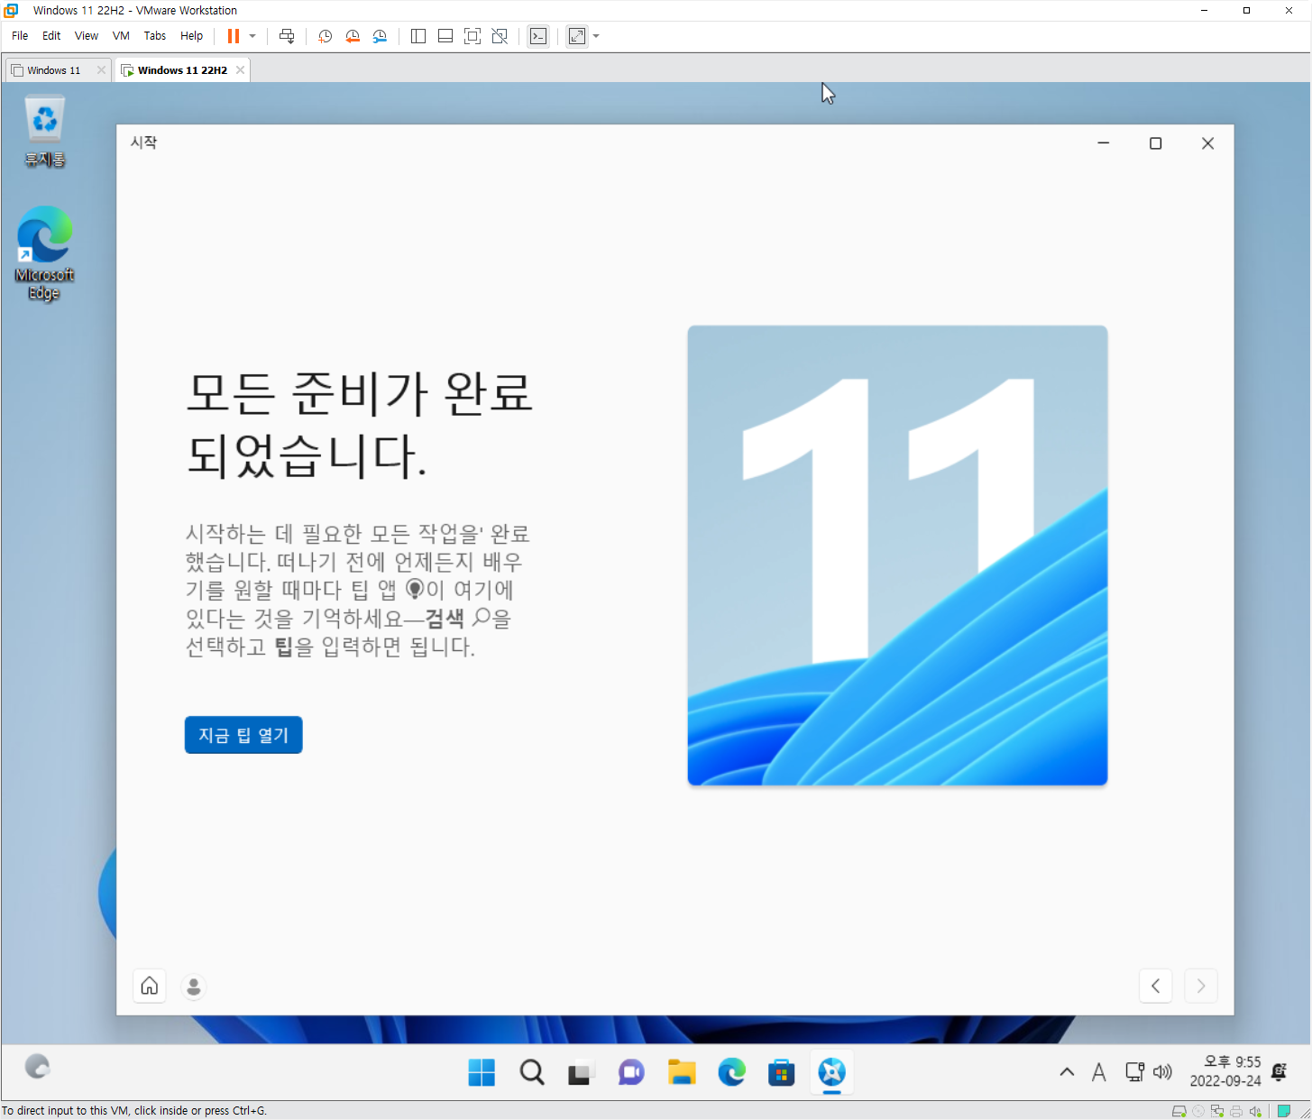Open the Tabs menu
Screen dimensions: 1312x1120
click(x=155, y=36)
